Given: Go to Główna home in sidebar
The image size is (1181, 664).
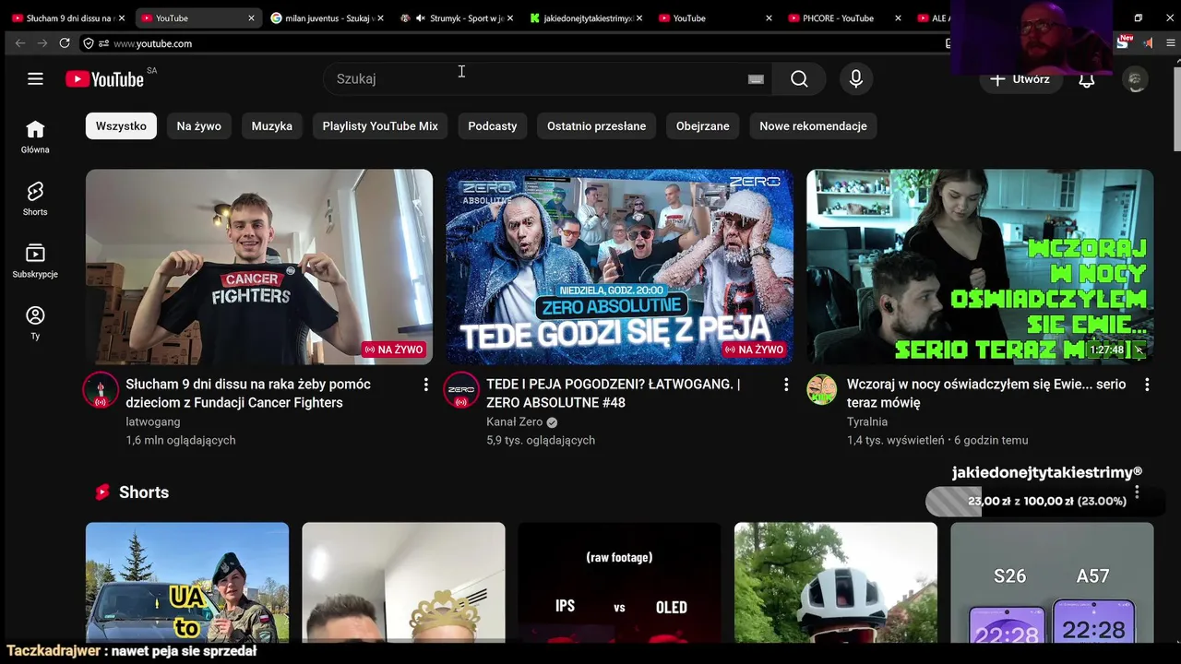Looking at the screenshot, I should tap(35, 136).
